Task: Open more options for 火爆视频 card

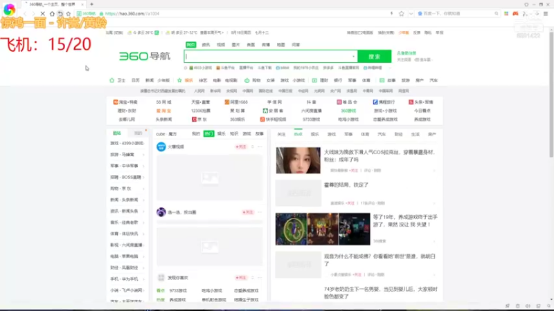Action: (260, 147)
